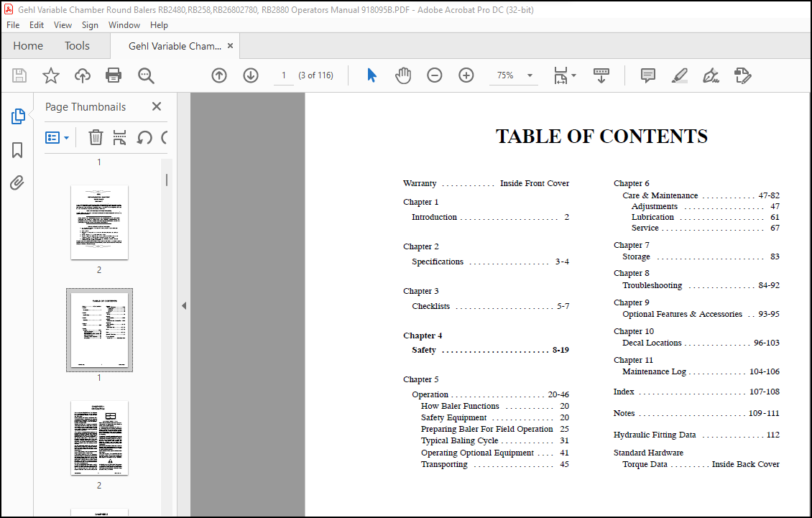This screenshot has width=812, height=518.
Task: Click the Save file icon
Action: 19,75
